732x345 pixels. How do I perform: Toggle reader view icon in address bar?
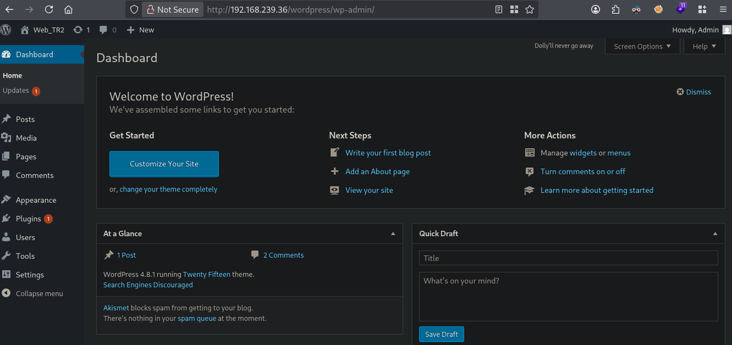(x=499, y=9)
